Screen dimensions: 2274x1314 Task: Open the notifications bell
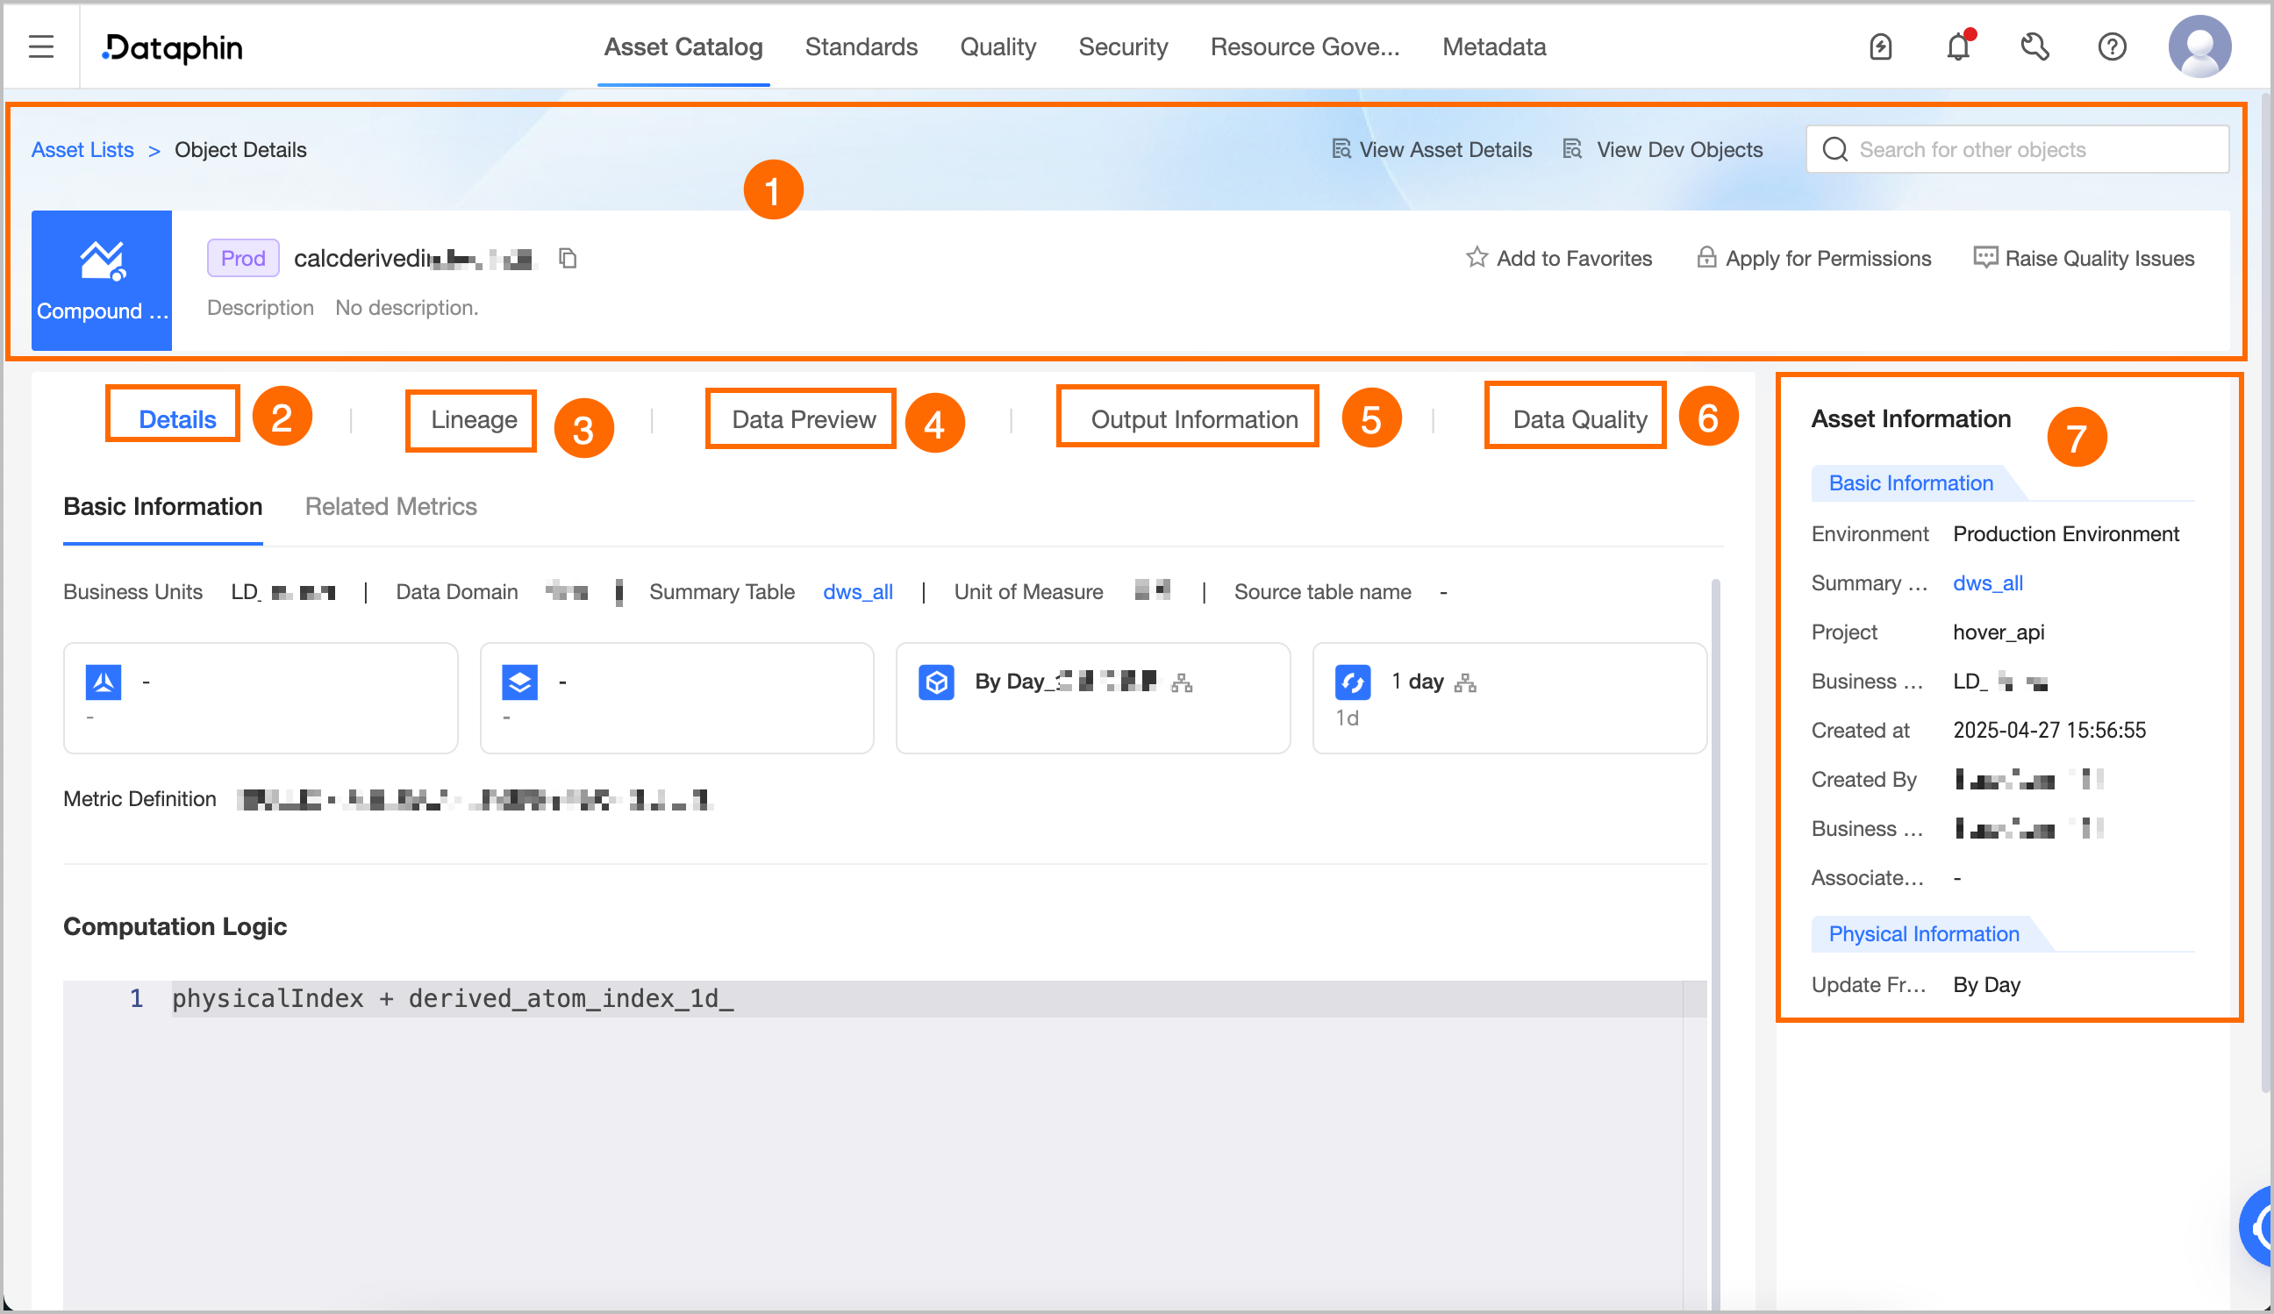(x=1958, y=46)
